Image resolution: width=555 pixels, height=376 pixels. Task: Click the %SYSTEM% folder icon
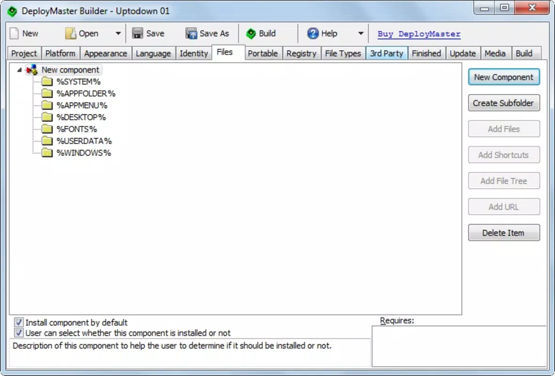[47, 82]
